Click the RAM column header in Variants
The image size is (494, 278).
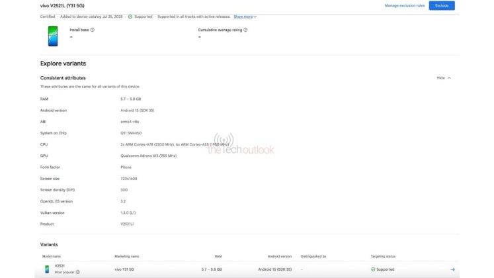[218, 255]
